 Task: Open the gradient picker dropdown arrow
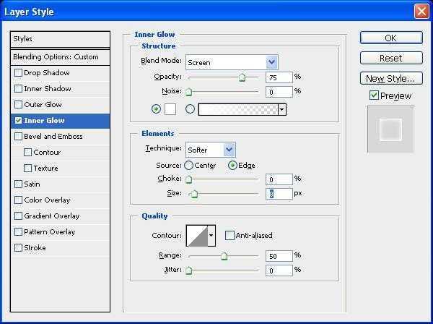[x=282, y=109]
